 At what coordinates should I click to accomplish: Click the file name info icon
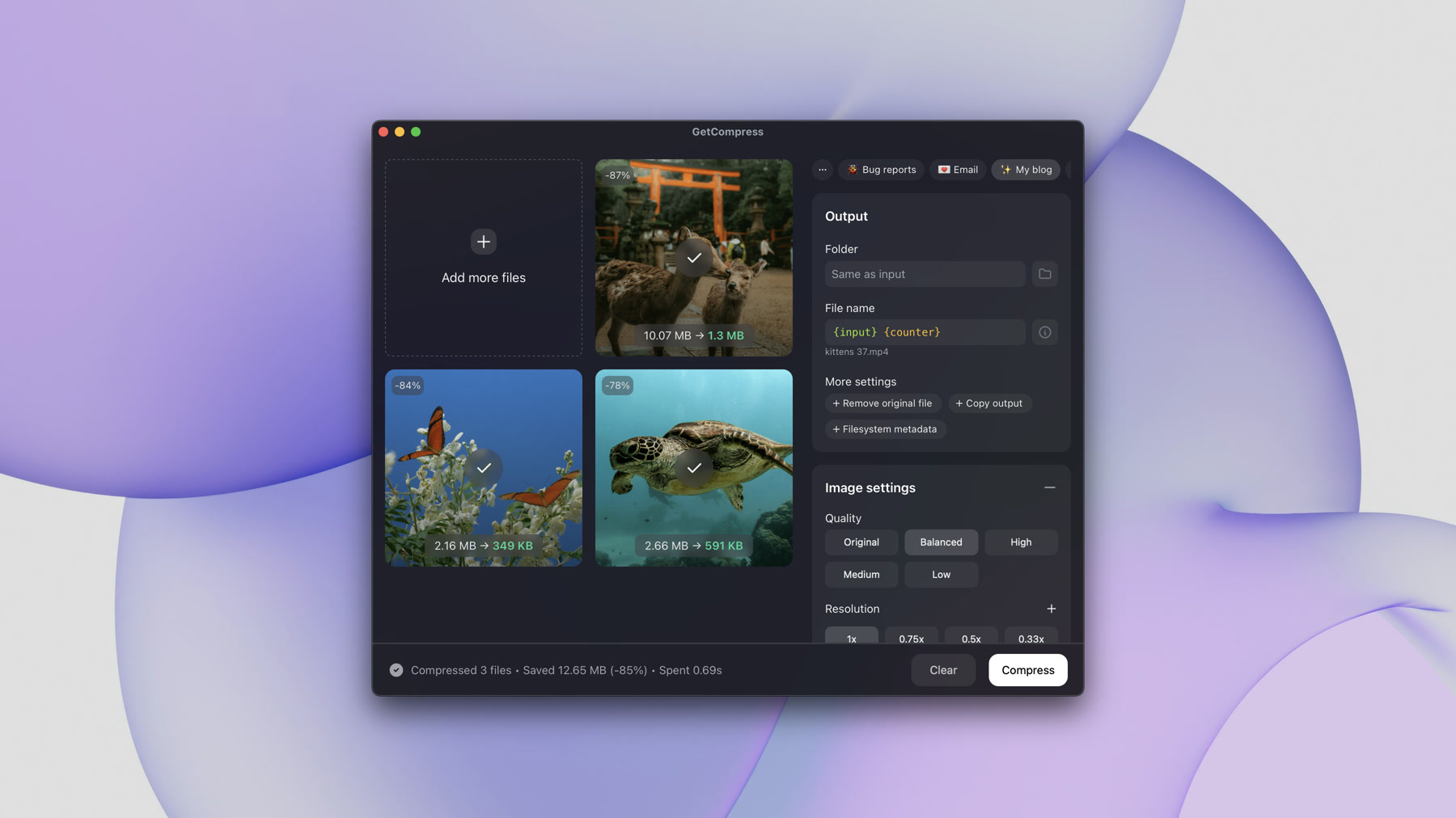(x=1044, y=332)
